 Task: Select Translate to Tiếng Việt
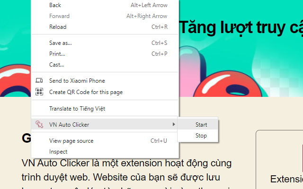coord(105,109)
